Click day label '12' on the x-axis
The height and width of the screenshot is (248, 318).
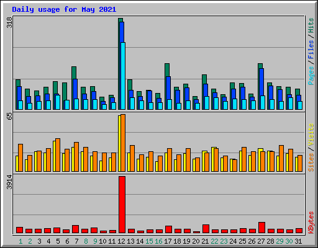tap(121, 241)
